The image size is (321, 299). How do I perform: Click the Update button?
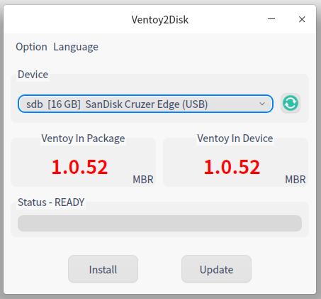(216, 269)
